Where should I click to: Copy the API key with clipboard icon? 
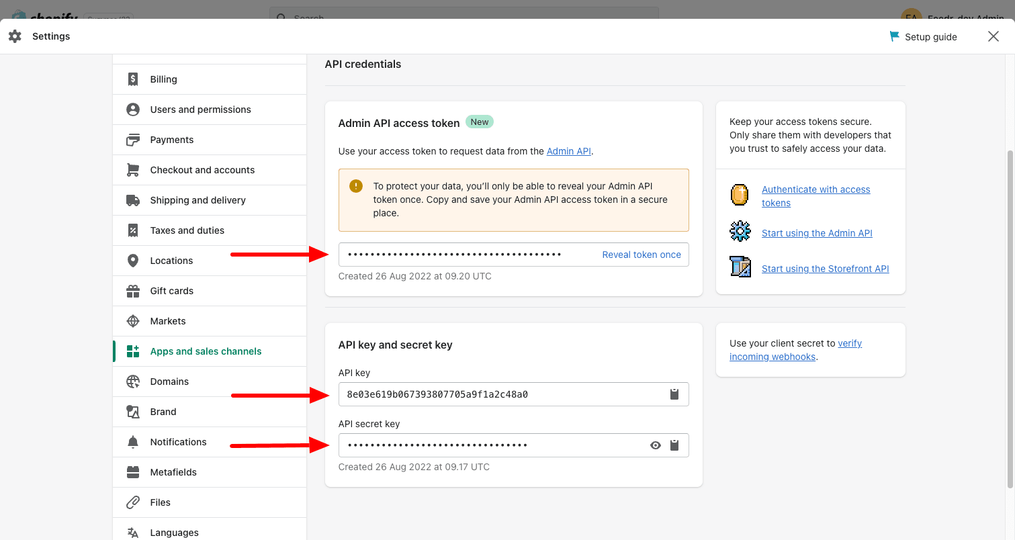point(674,394)
